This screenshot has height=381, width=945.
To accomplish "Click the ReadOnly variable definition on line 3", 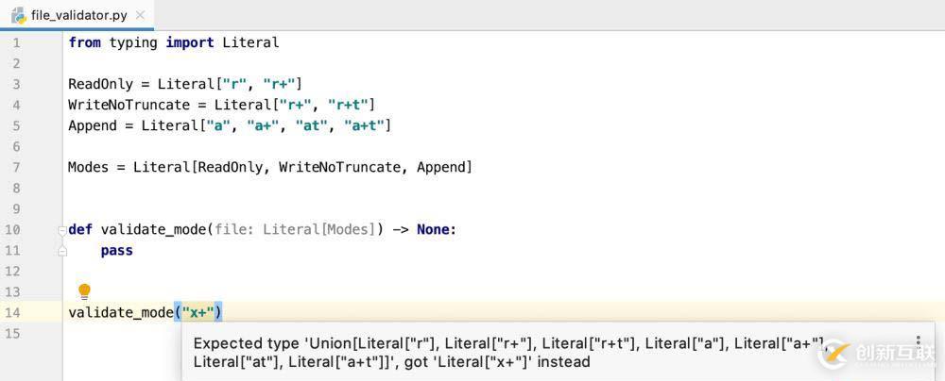I will click(100, 84).
